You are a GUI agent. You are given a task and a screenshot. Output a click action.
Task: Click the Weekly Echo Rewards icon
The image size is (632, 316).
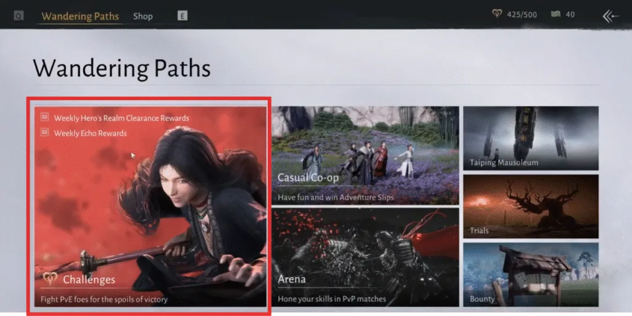[44, 133]
